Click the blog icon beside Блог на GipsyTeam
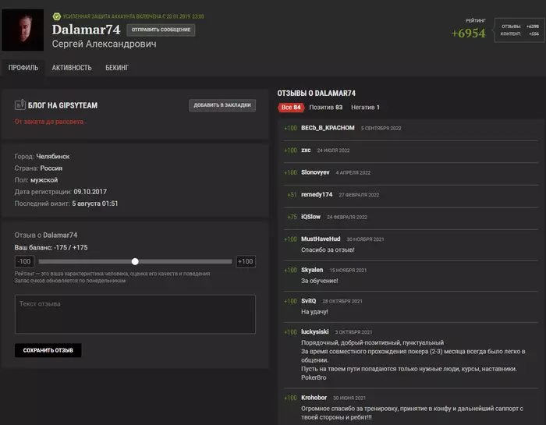This screenshot has width=546, height=425. point(19,104)
